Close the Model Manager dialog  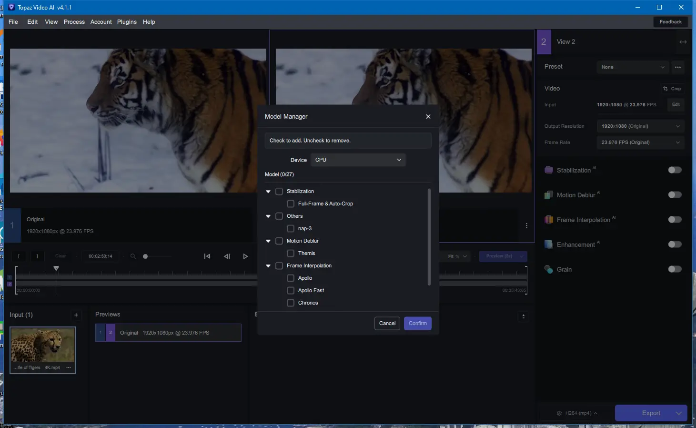click(x=428, y=117)
